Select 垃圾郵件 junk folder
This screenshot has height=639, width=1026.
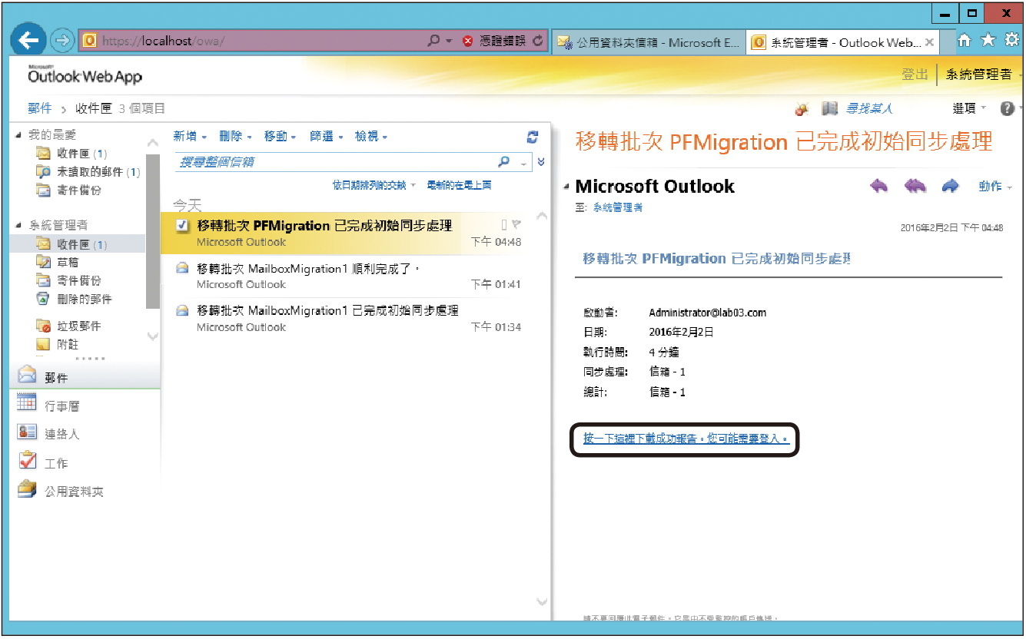(x=69, y=326)
